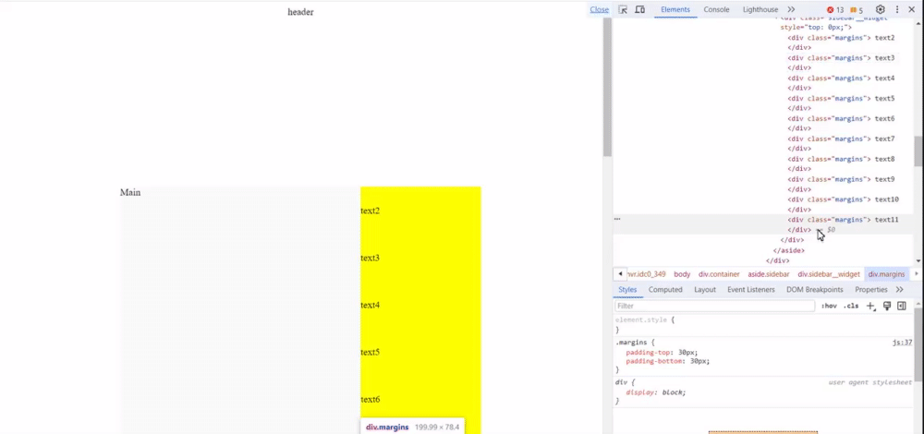Toggle the :hov element state button

point(829,307)
